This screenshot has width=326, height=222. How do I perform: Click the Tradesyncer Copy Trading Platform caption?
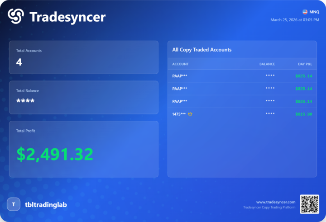tap(269, 207)
